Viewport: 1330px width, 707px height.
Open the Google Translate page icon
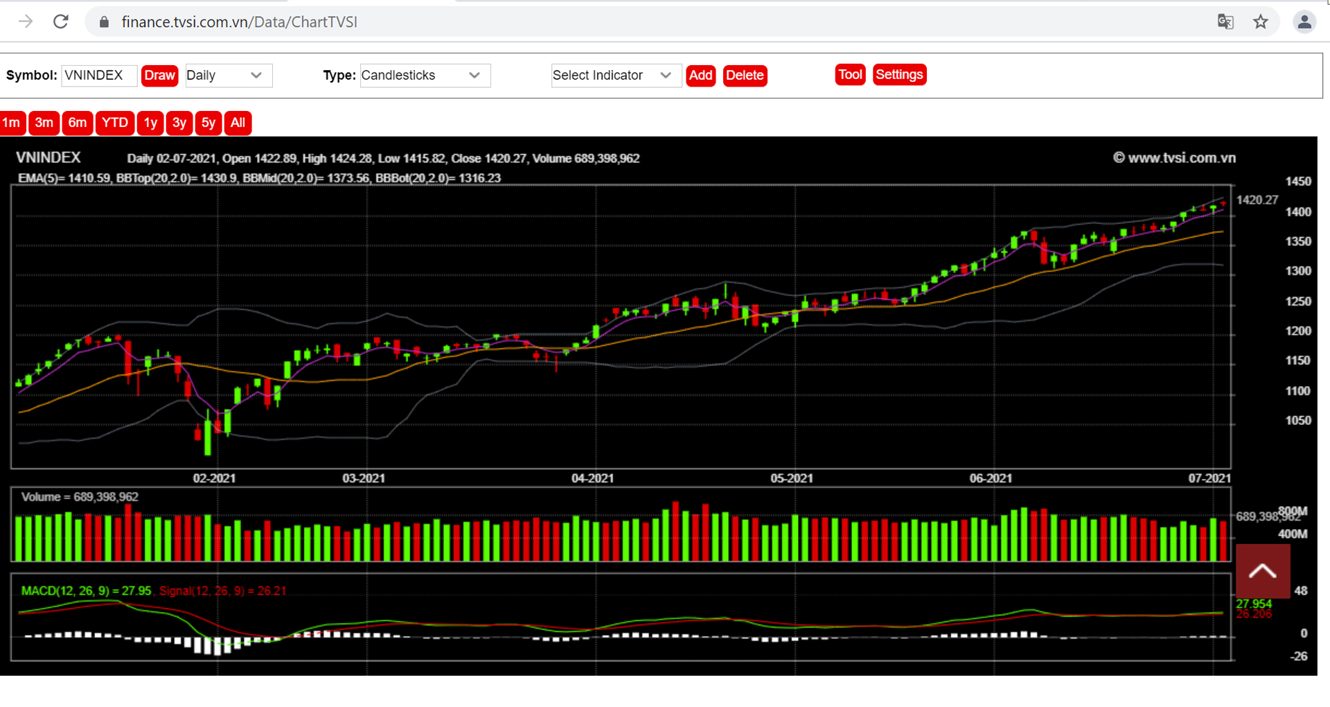click(x=1225, y=21)
